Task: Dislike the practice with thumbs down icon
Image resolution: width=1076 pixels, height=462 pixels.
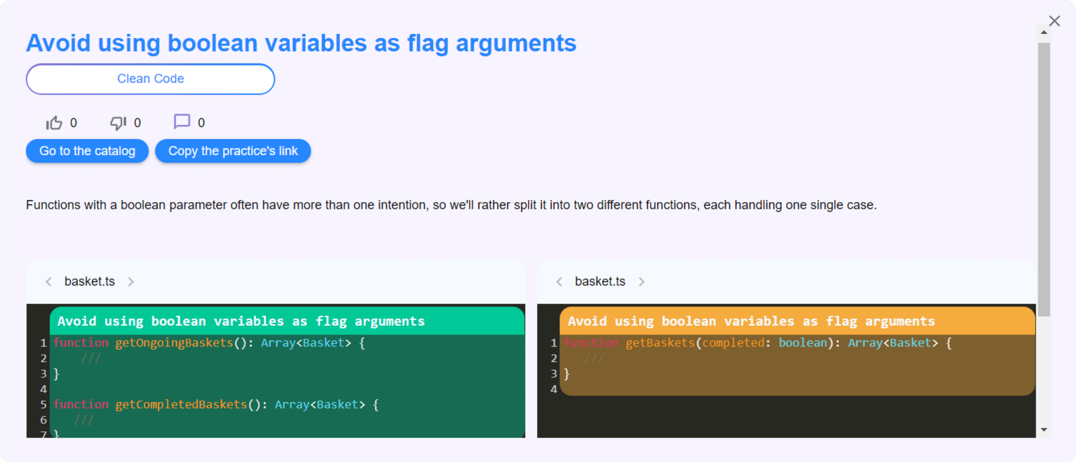Action: pyautogui.click(x=118, y=123)
